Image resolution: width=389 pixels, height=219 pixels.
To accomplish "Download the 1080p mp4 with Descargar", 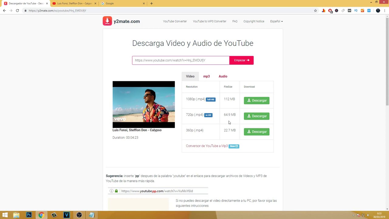I will [256, 100].
